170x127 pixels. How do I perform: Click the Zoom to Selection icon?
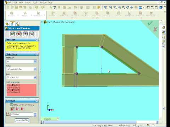(124, 7)
